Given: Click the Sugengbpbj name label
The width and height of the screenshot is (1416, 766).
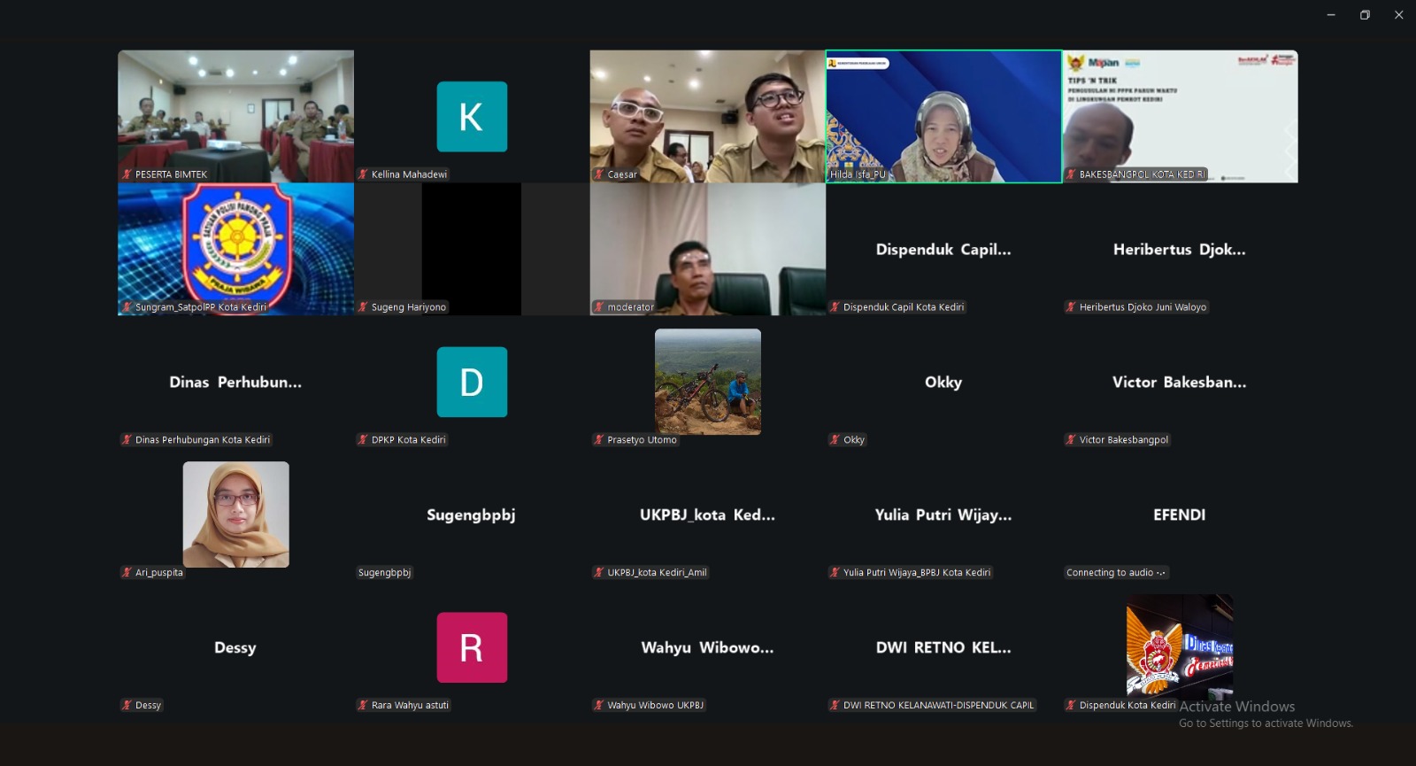Looking at the screenshot, I should pyautogui.click(x=385, y=573).
